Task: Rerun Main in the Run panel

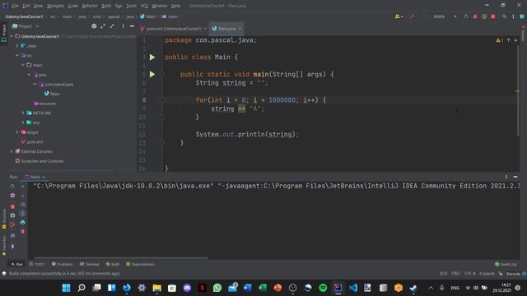Action: tap(12, 187)
